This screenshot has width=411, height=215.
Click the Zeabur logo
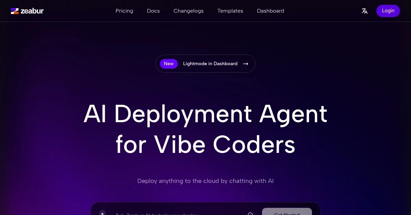pos(15,11)
